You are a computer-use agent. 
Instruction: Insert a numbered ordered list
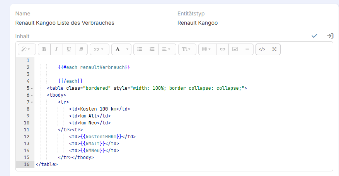(152, 49)
